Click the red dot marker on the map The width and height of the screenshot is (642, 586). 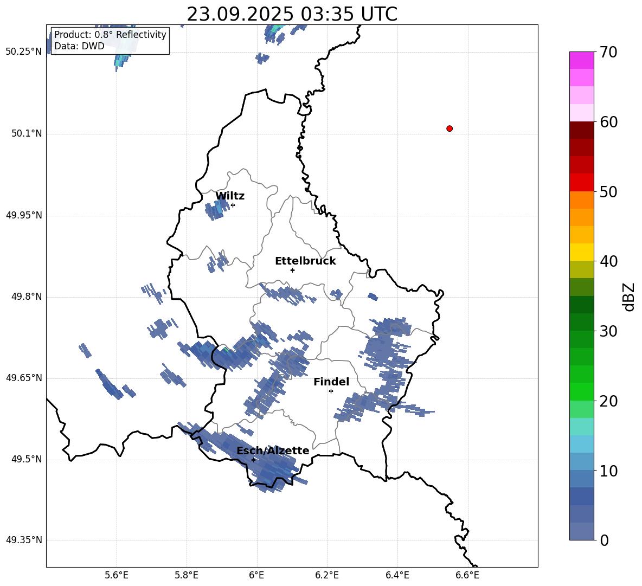pos(450,128)
